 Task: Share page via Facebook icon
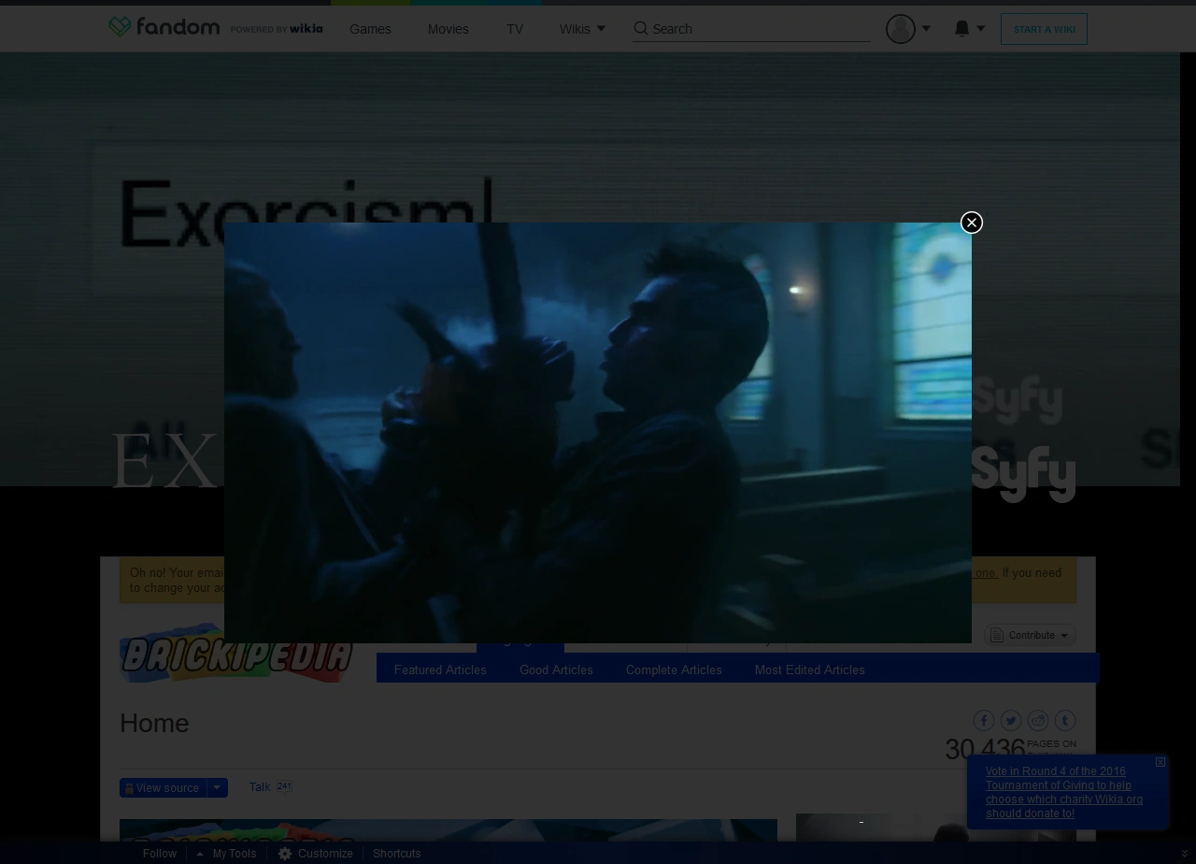click(984, 720)
